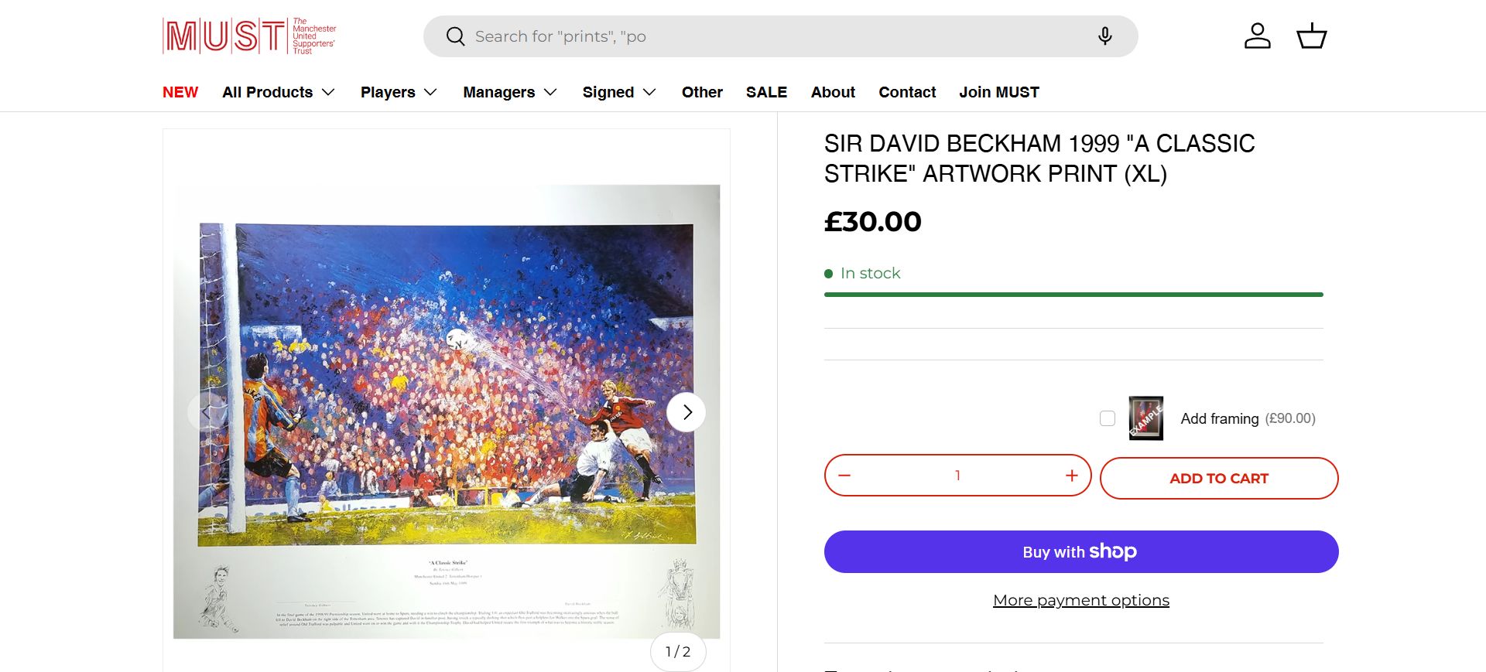The height and width of the screenshot is (672, 1486).
Task: Open the shopping basket
Action: [x=1311, y=36]
